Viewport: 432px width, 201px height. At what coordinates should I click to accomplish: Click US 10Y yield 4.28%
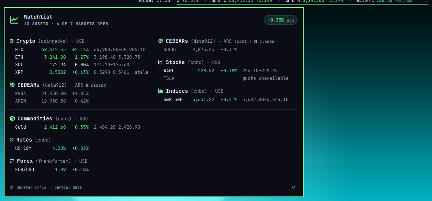(x=59, y=148)
